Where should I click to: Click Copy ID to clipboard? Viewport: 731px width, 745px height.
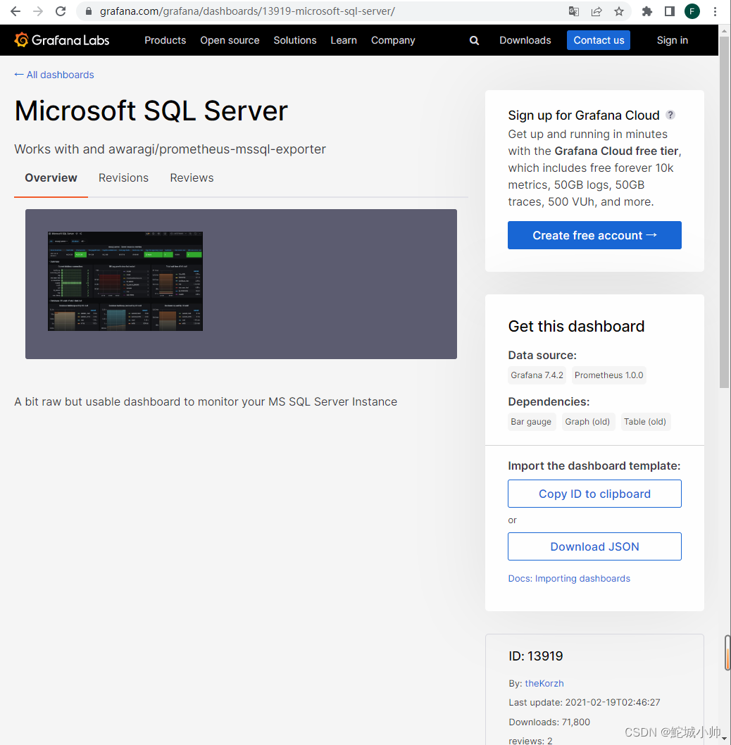594,494
